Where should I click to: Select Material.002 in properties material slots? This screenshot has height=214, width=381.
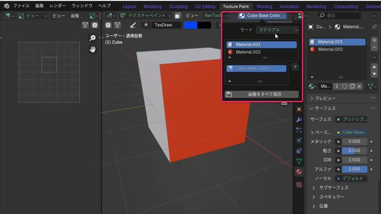pos(337,49)
